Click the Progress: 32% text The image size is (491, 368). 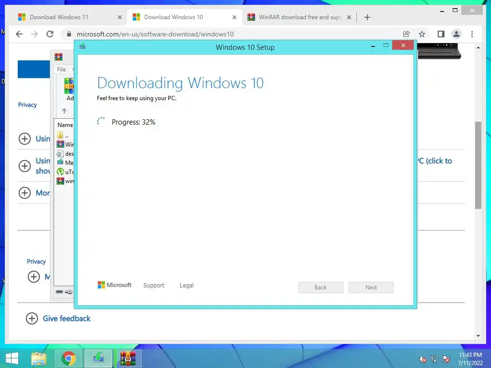point(133,122)
